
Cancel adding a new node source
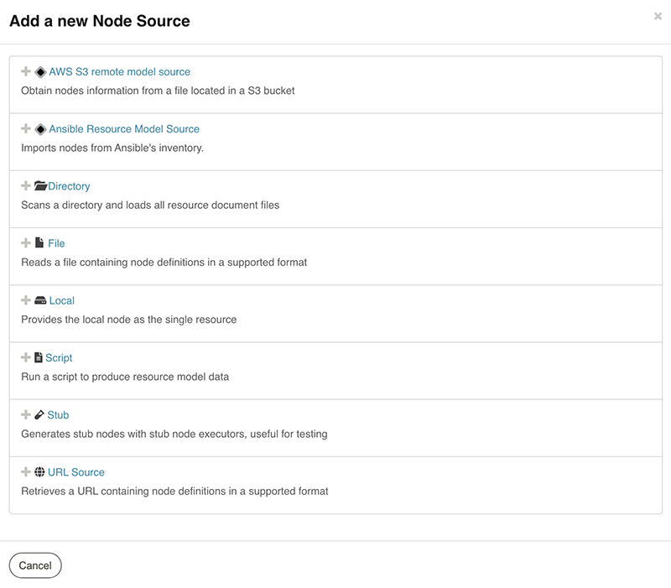pos(35,565)
